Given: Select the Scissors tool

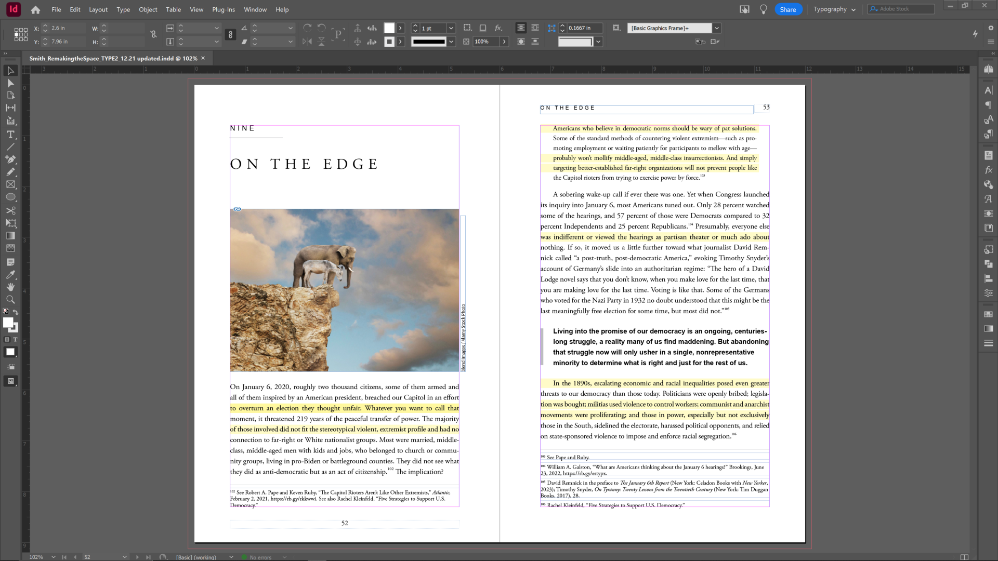Looking at the screenshot, I should pos(10,210).
